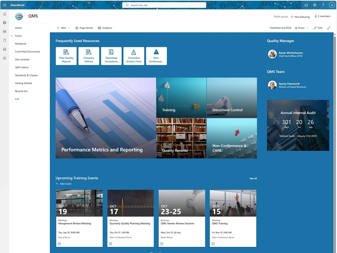
Task: Open the megaphone notifications icon
Action: (x=306, y=5)
